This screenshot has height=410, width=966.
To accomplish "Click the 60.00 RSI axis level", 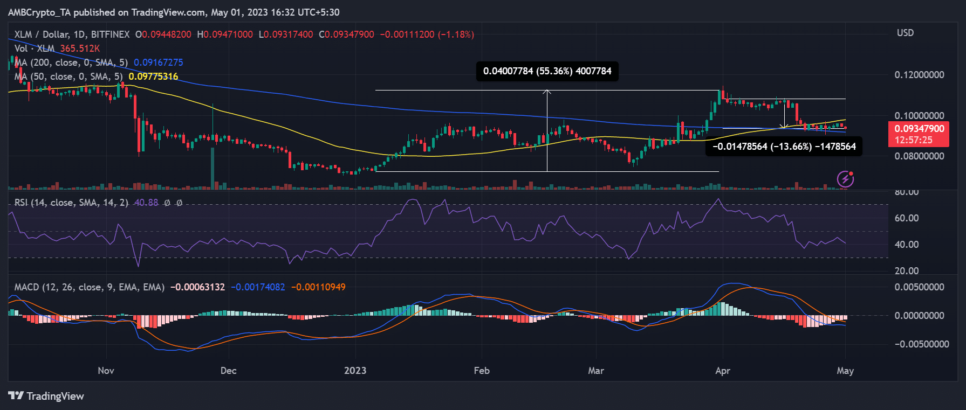I will coord(907,218).
